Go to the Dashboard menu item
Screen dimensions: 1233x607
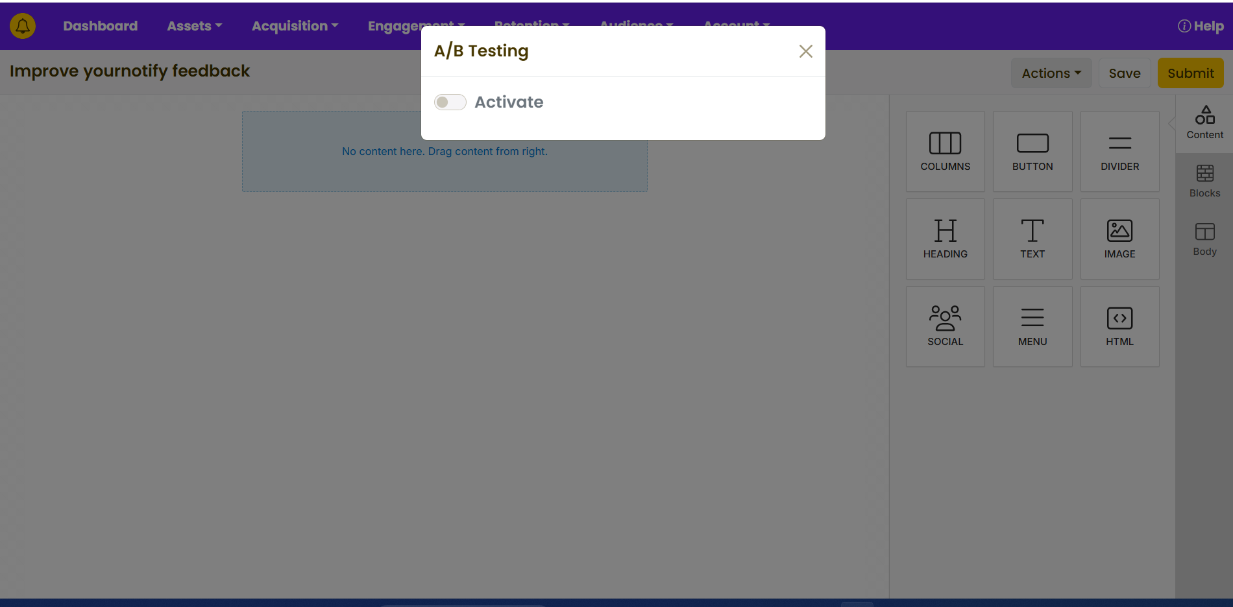[100, 26]
